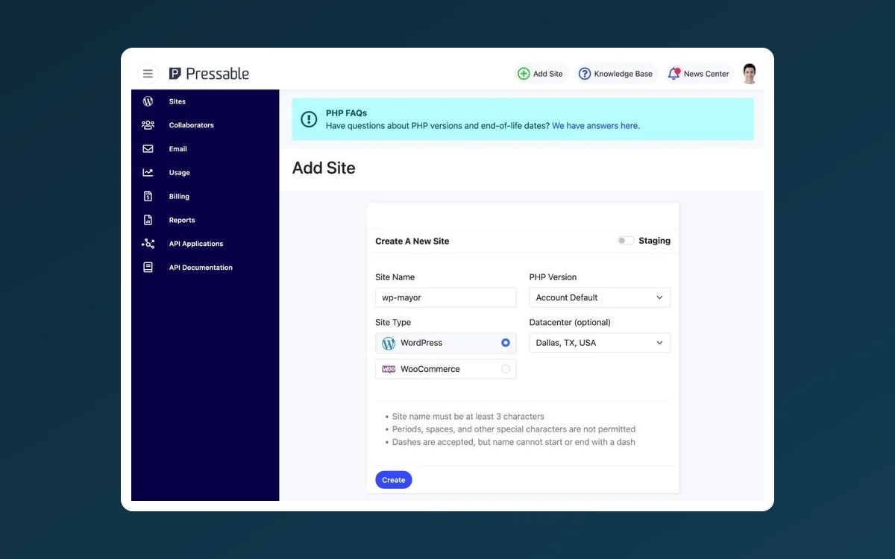Viewport: 895px width, 559px height.
Task: Open the PHP Version dropdown
Action: (x=600, y=297)
